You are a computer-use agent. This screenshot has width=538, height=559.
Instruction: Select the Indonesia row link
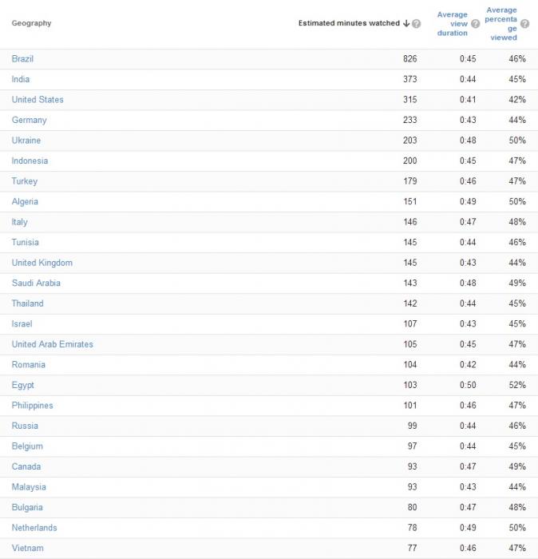click(30, 161)
